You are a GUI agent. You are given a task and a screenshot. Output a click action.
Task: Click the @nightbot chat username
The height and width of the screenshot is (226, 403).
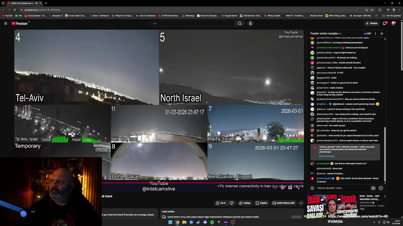(321, 104)
